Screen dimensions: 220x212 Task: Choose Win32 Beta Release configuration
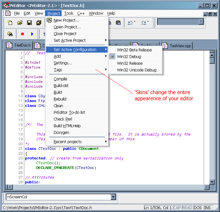(135, 50)
